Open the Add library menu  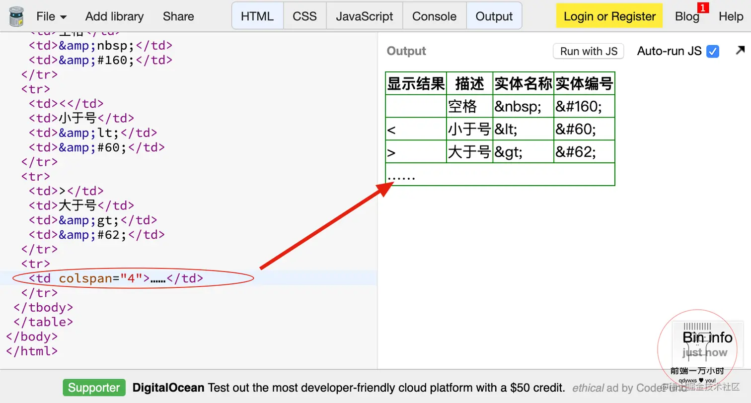click(x=114, y=16)
